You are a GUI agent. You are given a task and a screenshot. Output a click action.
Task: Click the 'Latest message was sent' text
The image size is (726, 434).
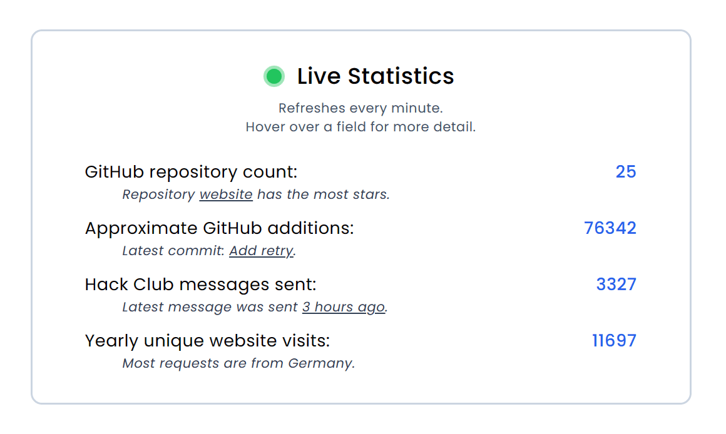point(210,307)
